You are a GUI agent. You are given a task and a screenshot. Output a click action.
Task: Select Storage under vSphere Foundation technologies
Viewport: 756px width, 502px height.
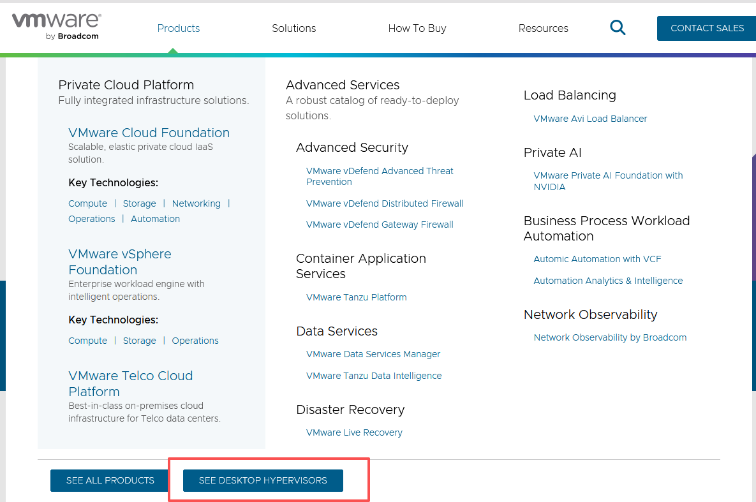139,341
